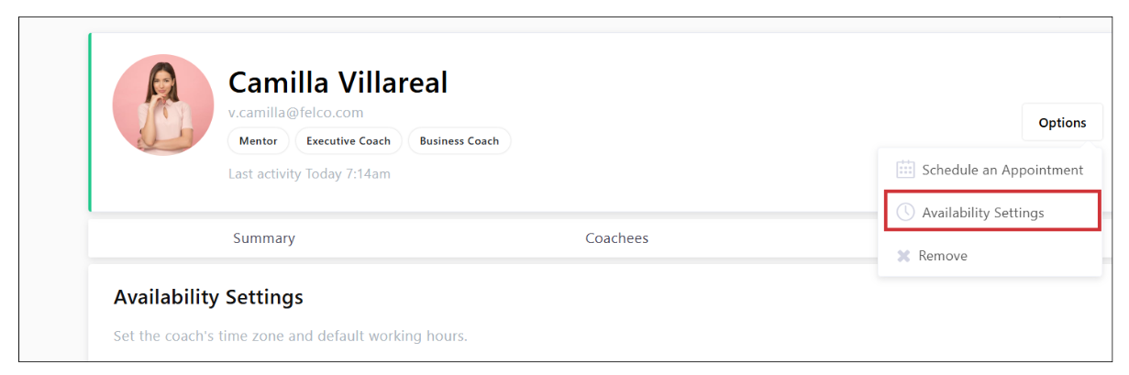Select the Remove menu entry

coord(943,256)
